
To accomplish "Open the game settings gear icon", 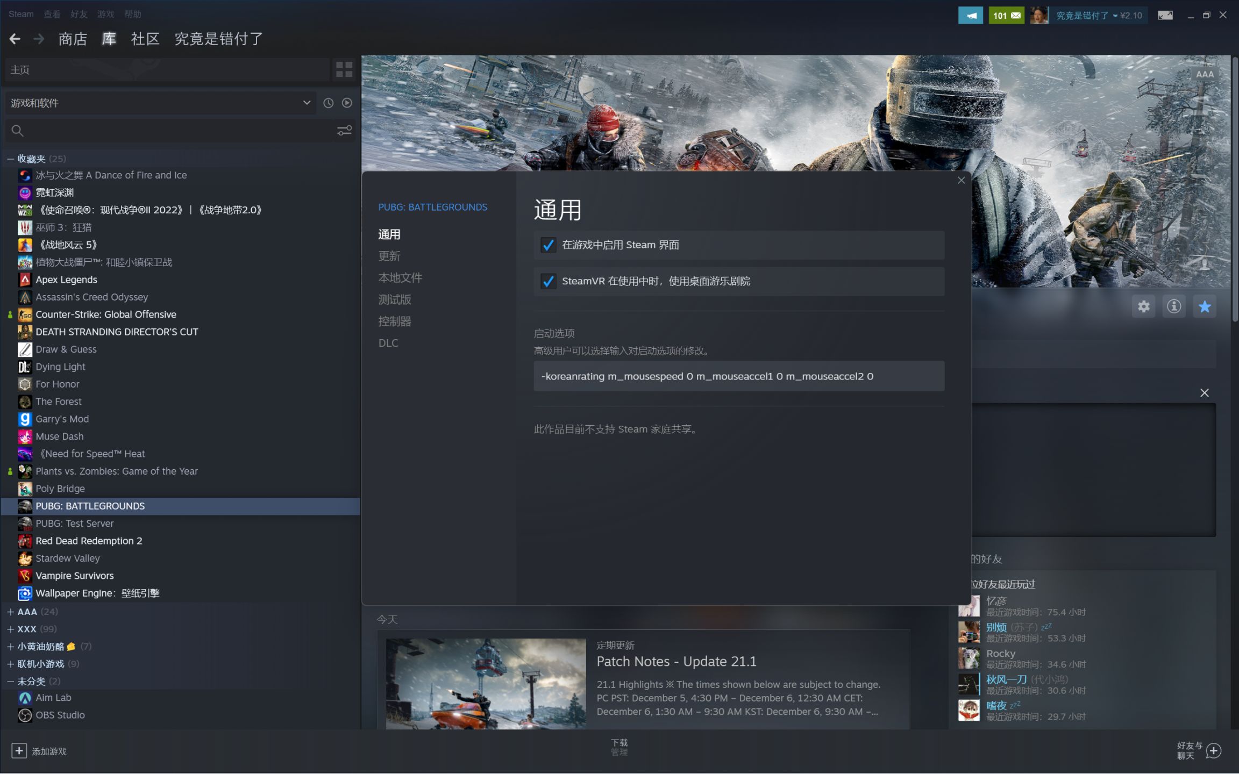I will (x=1144, y=306).
